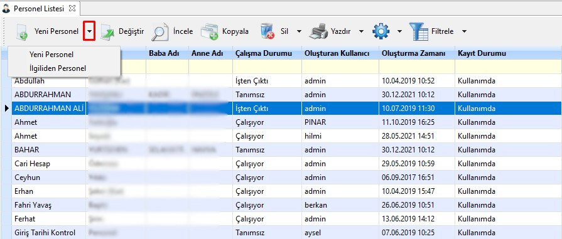Click the Kayıt Durumu filter row cell
Viewport: 562px width, 239px height.
pyautogui.click(x=508, y=66)
